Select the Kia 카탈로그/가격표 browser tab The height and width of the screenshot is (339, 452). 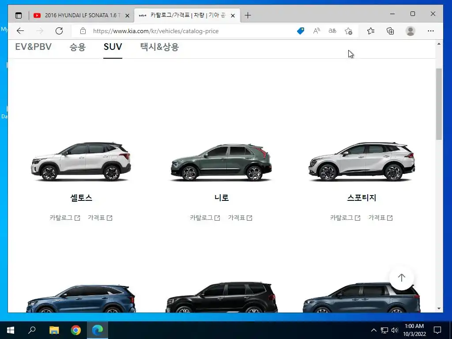pyautogui.click(x=187, y=15)
